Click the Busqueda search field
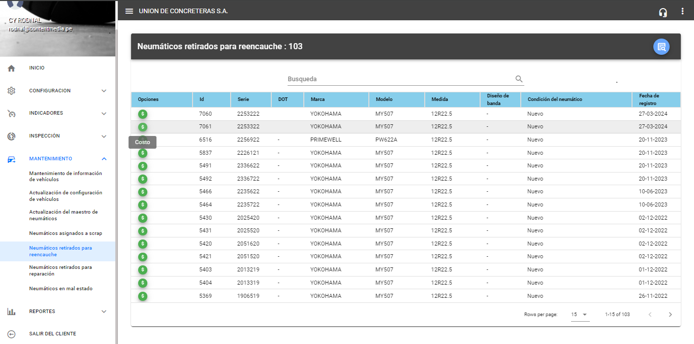Viewport: 694px width, 344px height. point(400,79)
